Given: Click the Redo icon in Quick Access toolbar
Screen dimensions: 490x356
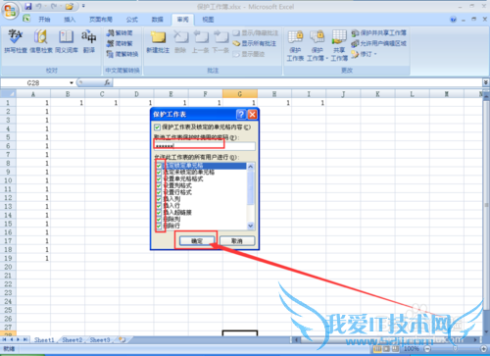Looking at the screenshot, I should (54, 6).
